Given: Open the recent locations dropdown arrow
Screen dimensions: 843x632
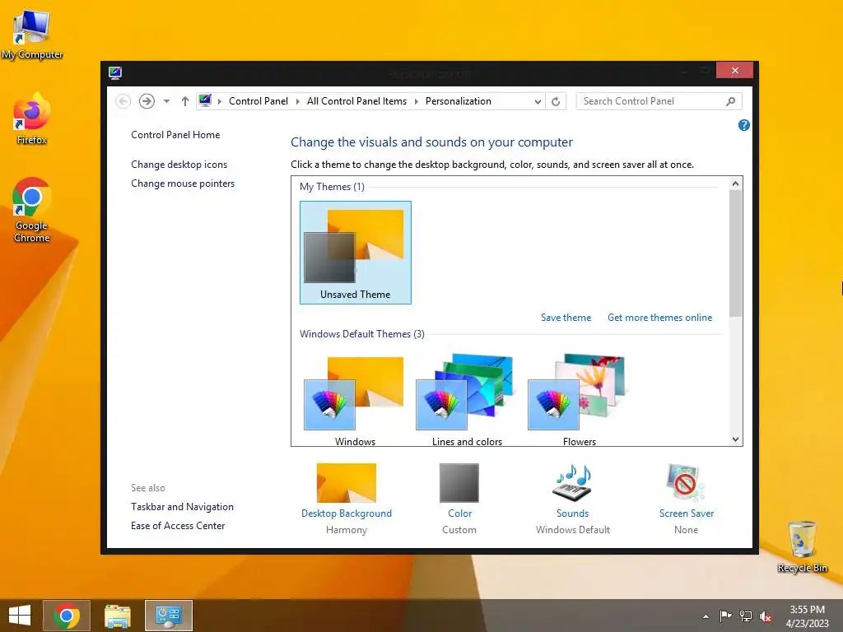Looking at the screenshot, I should tap(166, 101).
